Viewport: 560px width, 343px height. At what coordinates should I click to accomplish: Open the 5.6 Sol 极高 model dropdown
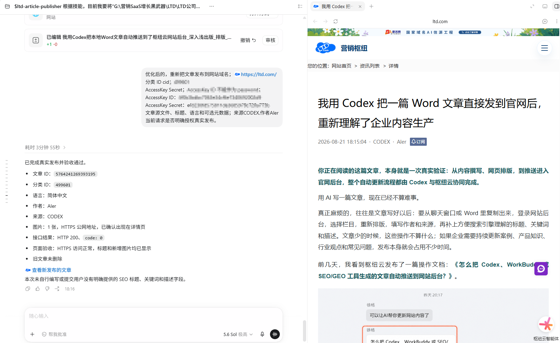click(238, 334)
